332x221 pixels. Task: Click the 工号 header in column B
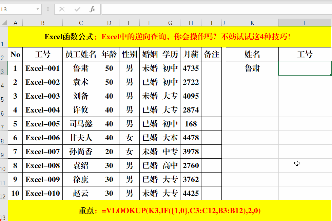42,55
